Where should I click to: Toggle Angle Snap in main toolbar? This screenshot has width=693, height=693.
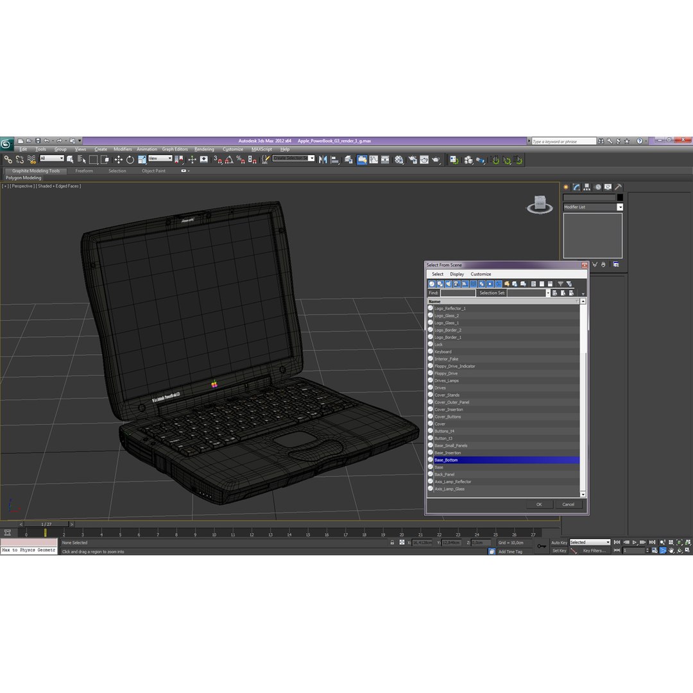tap(229, 160)
